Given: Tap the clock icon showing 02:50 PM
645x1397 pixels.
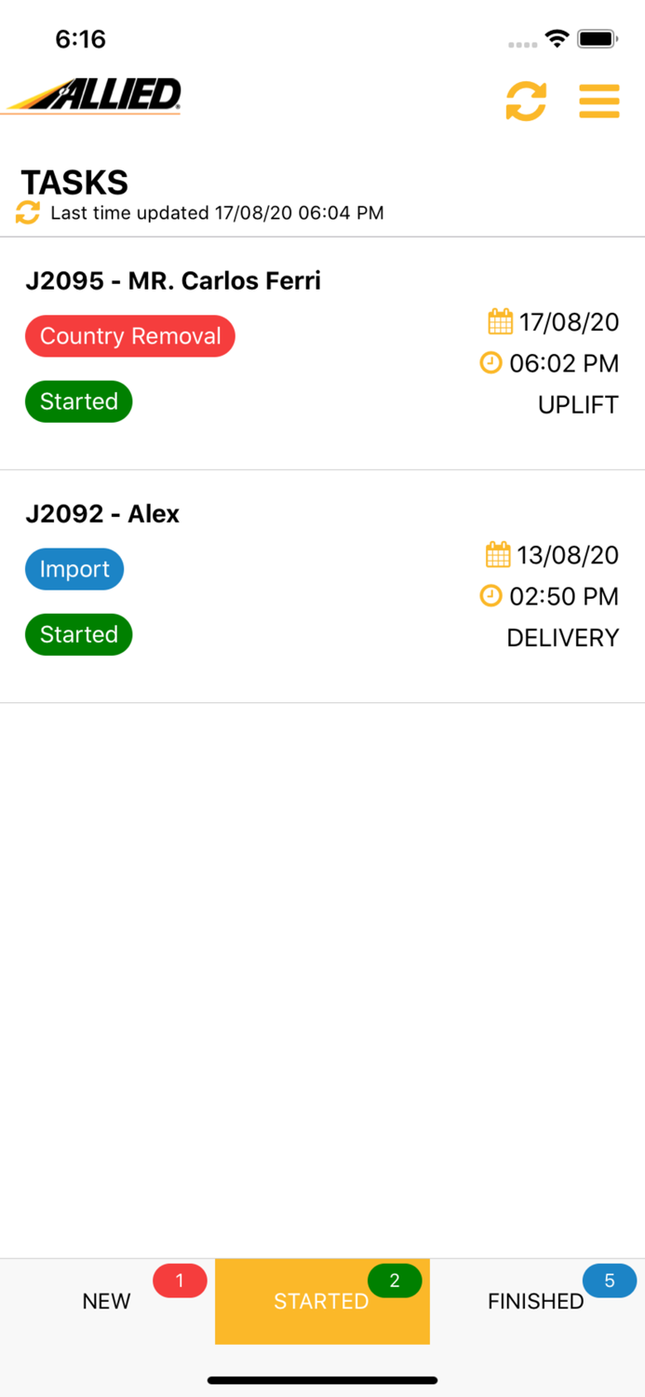Looking at the screenshot, I should tap(490, 595).
